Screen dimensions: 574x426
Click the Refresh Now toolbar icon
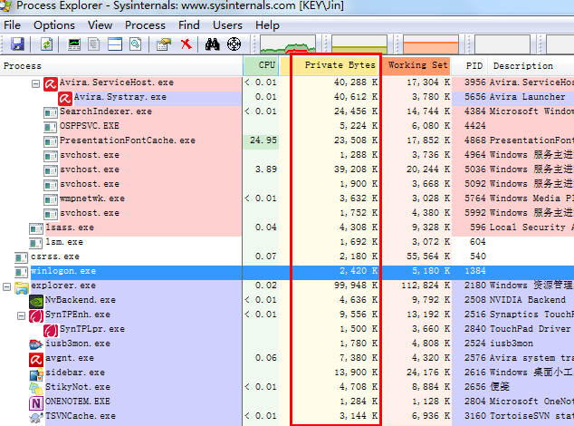tap(47, 44)
